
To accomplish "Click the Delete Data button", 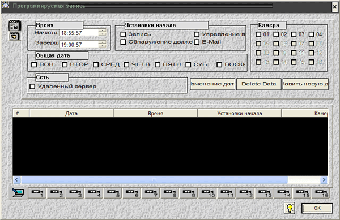I will click(259, 84).
